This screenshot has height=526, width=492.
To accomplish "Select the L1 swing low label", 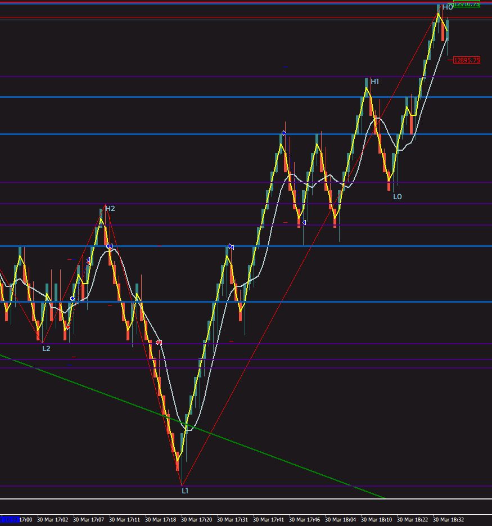I will 185,491.
